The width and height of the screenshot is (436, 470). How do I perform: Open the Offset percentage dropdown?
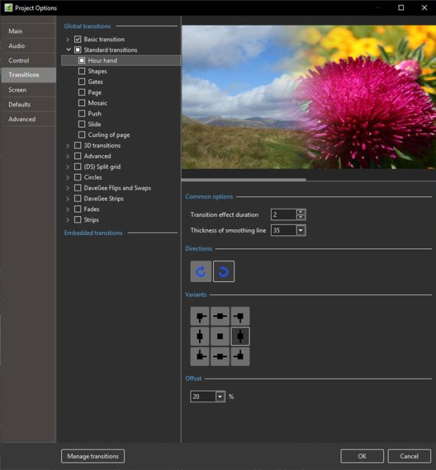pos(220,397)
